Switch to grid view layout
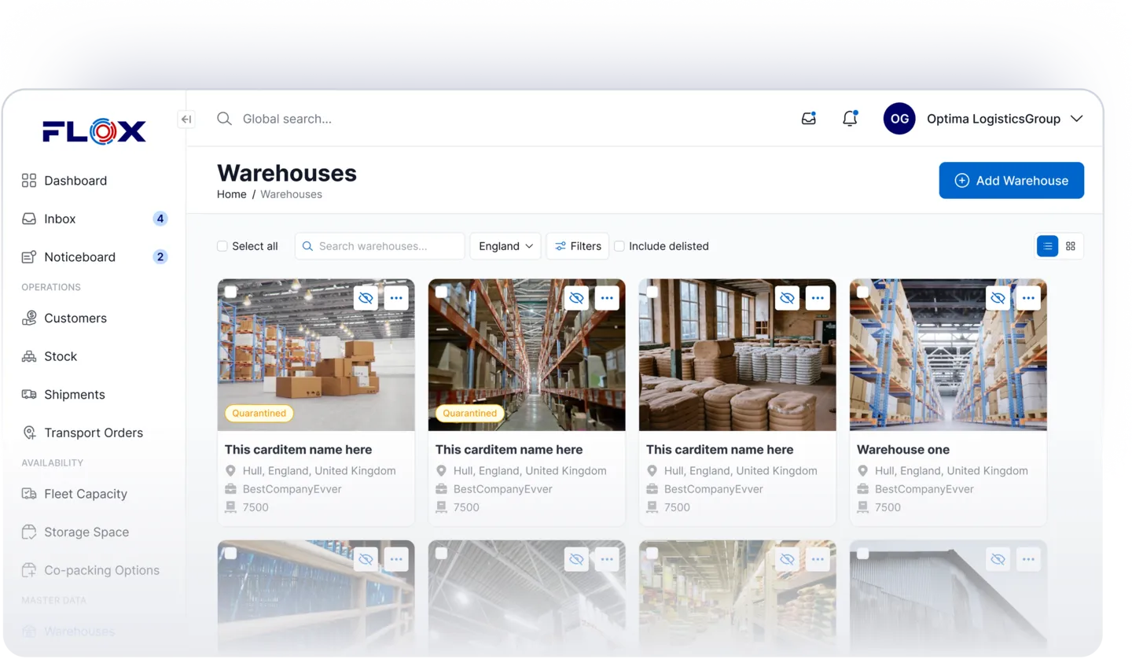This screenshot has height=659, width=1132. [x=1071, y=246]
